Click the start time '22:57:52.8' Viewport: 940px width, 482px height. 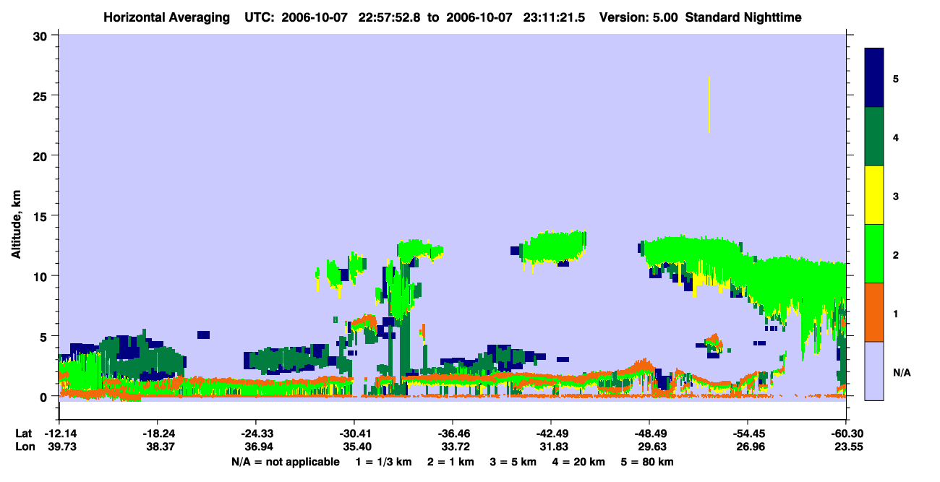click(x=389, y=17)
